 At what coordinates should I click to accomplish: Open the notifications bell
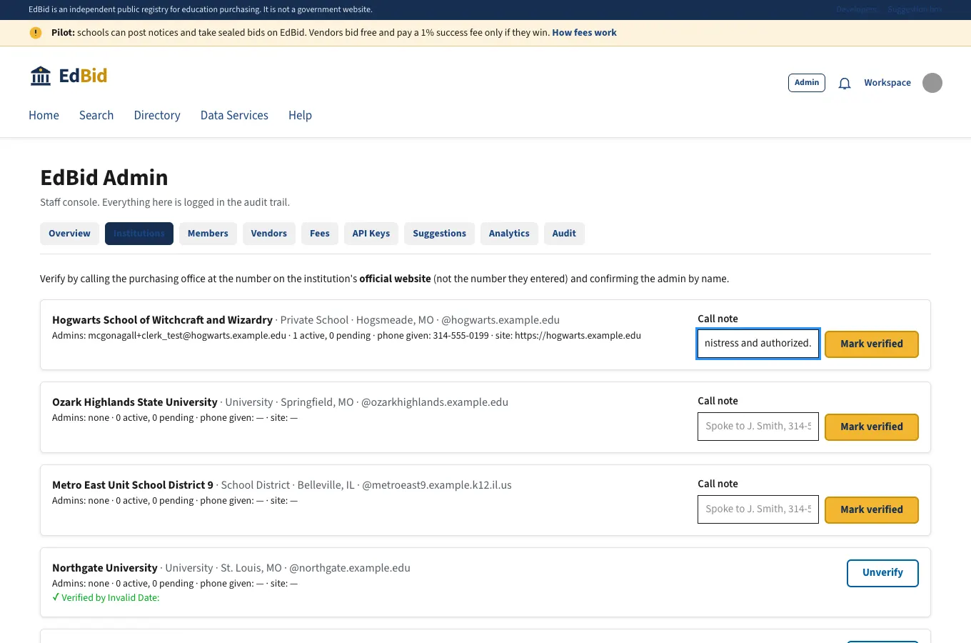(x=845, y=83)
